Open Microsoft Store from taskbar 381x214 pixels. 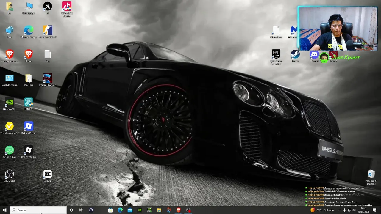click(110, 210)
